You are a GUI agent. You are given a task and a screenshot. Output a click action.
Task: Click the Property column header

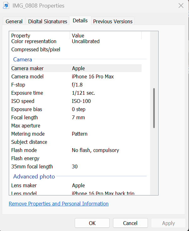pos(21,36)
